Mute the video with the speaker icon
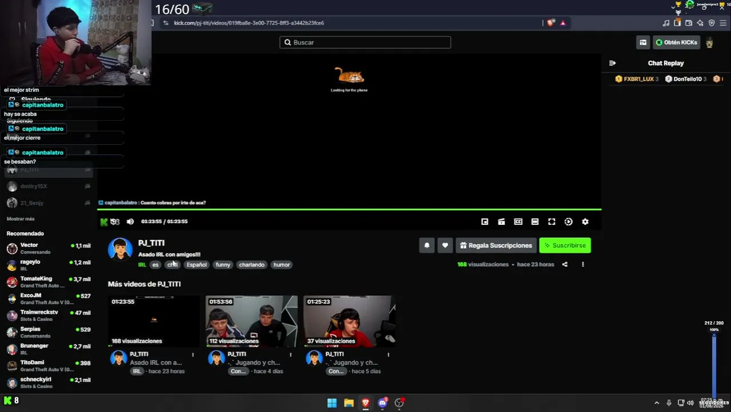 click(x=130, y=222)
